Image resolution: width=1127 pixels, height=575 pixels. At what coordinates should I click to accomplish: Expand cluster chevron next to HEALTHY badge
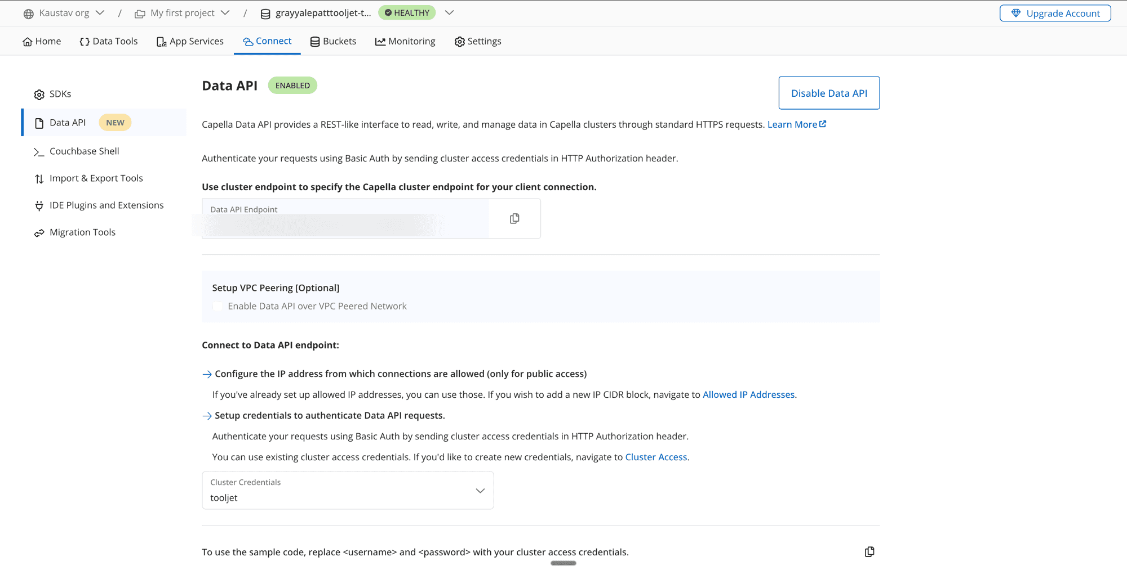[449, 13]
